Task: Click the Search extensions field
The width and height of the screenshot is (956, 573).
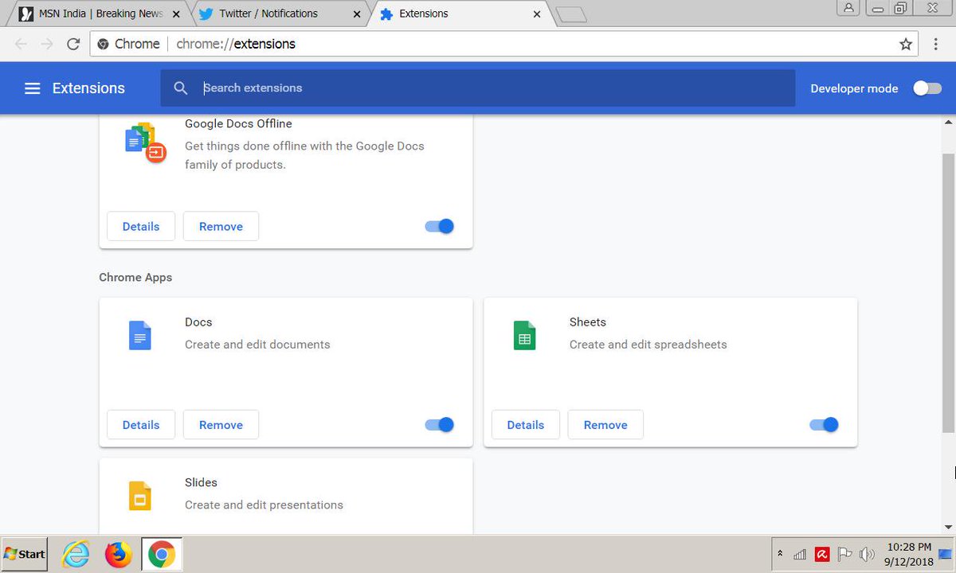Action: coord(478,88)
